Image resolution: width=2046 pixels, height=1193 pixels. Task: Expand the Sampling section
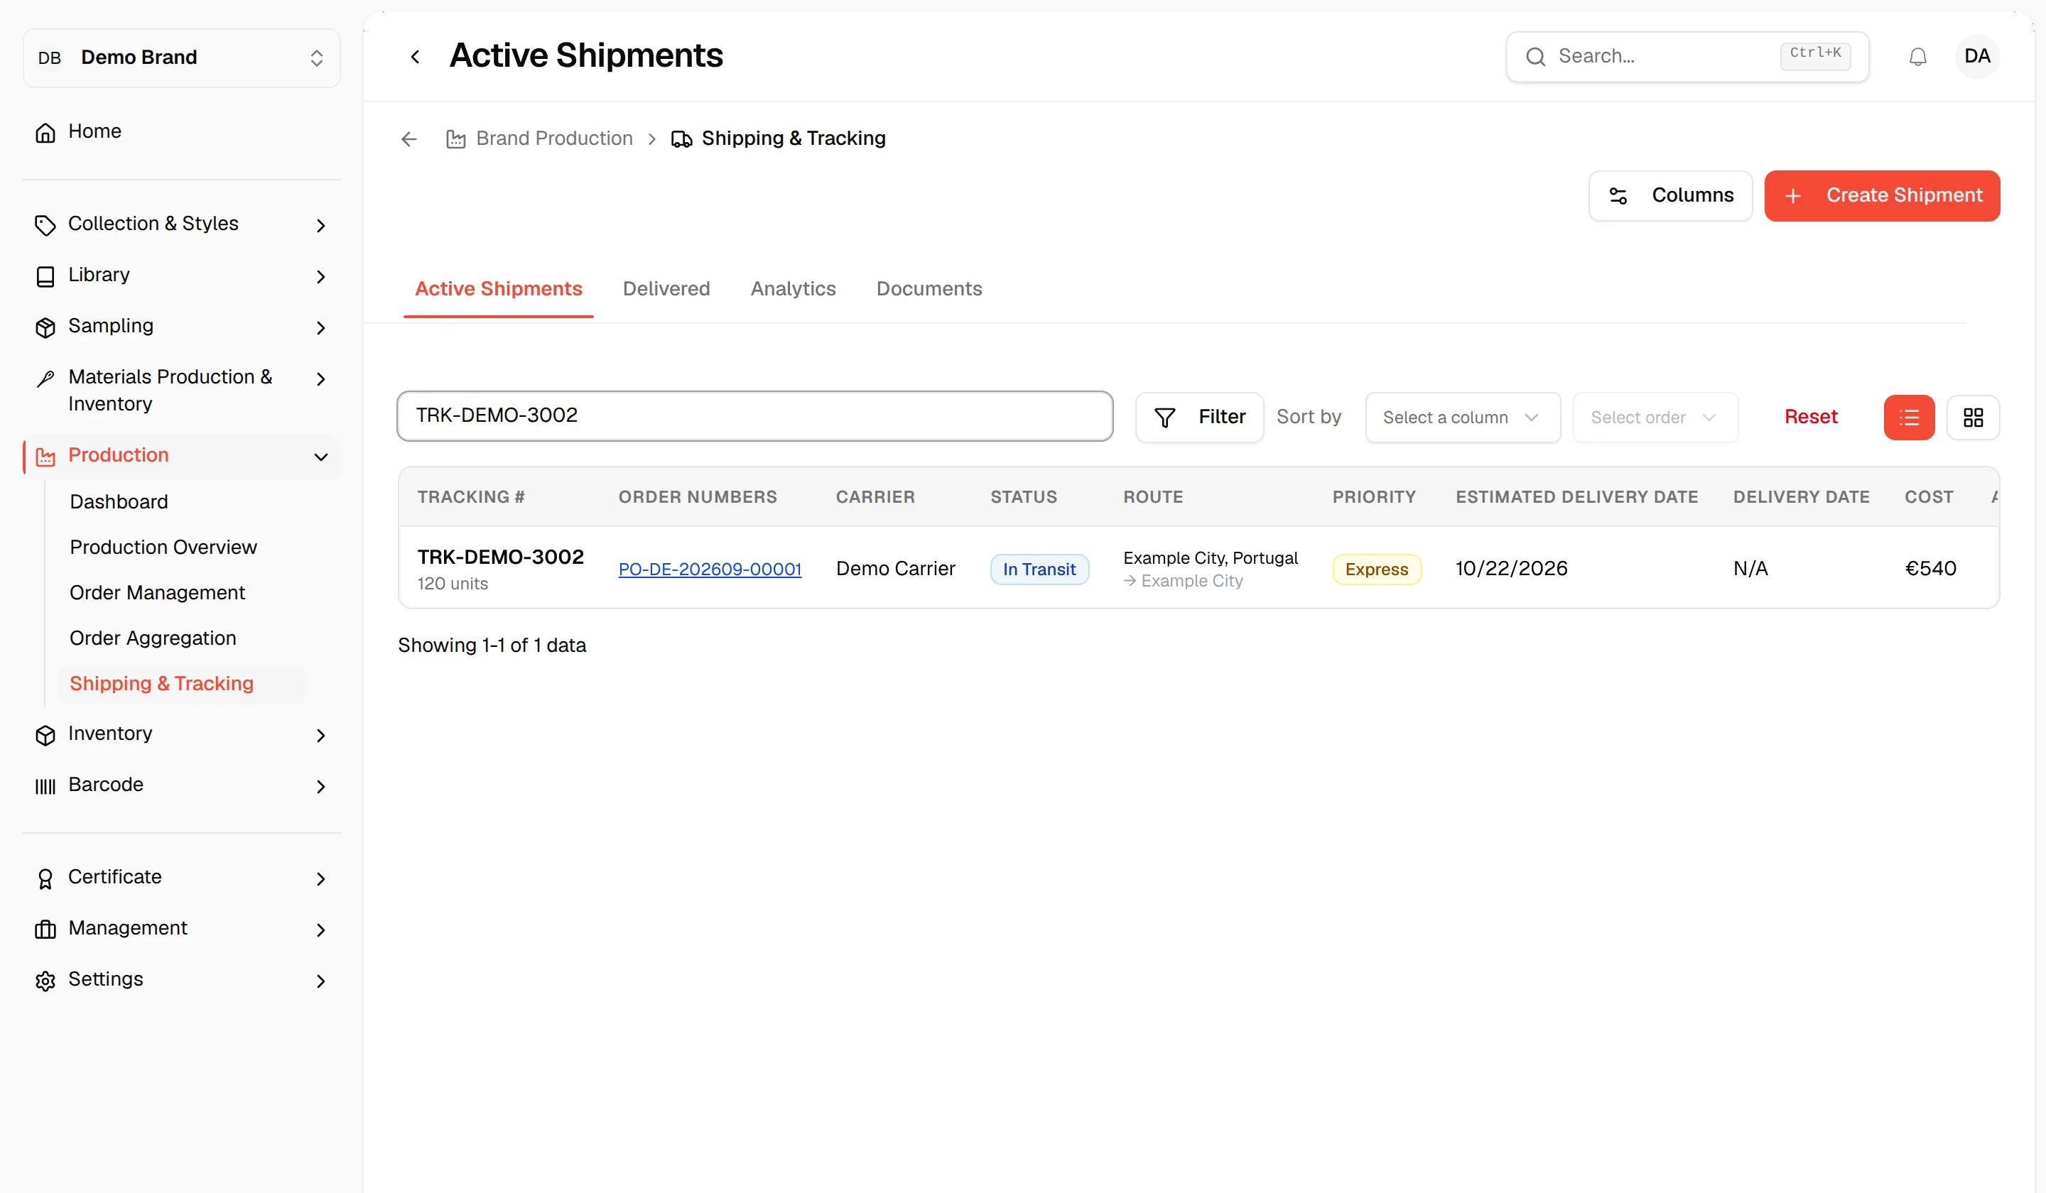pyautogui.click(x=181, y=326)
